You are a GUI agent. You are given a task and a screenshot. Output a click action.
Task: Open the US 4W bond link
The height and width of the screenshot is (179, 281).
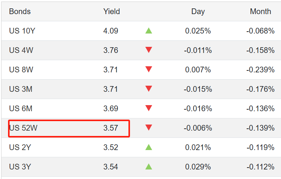pos(21,50)
